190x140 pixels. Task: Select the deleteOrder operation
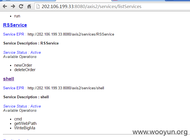click(25, 70)
